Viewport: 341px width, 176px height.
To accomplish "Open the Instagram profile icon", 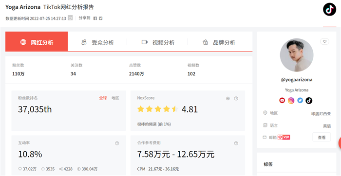I will pyautogui.click(x=291, y=101).
